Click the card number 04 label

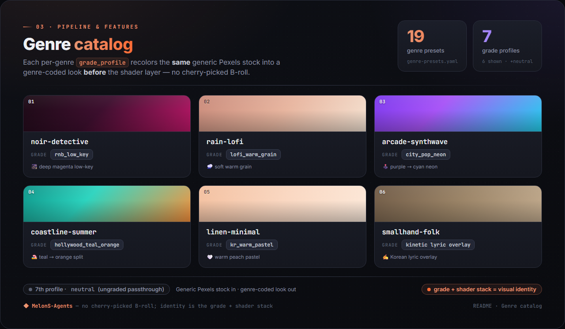point(31,192)
